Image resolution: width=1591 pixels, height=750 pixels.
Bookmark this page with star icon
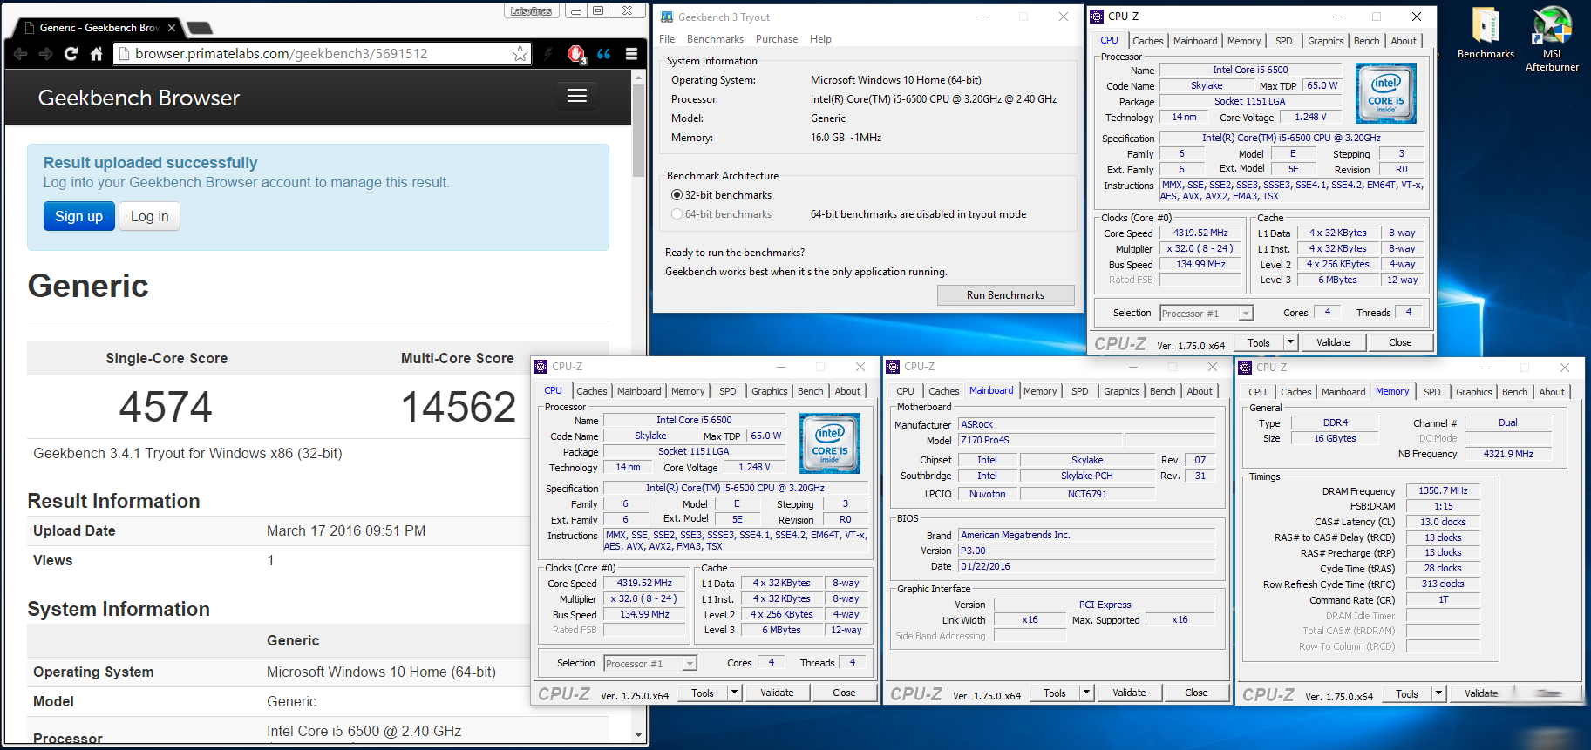(x=520, y=54)
